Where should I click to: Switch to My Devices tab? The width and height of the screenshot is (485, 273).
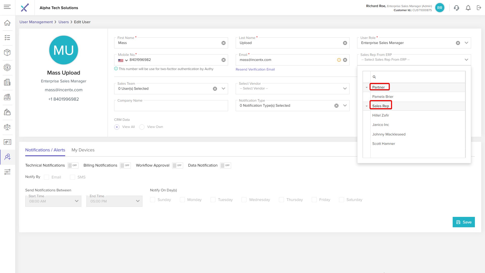coord(83,150)
